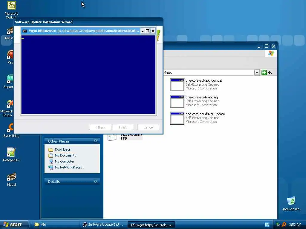Open the Mypal browser desktop shortcut
Image resolution: width=306 pixels, height=229 pixels.
[x=11, y=177]
